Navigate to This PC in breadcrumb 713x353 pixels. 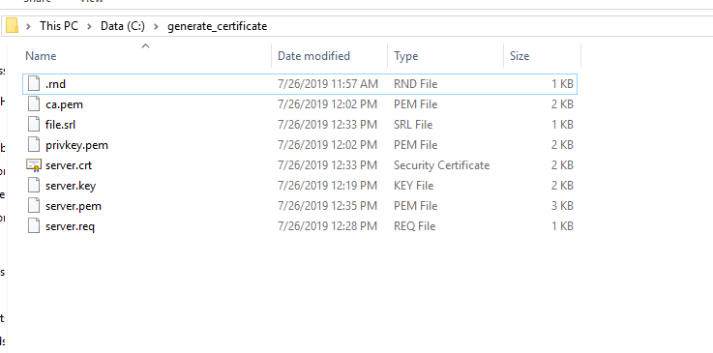(59, 26)
